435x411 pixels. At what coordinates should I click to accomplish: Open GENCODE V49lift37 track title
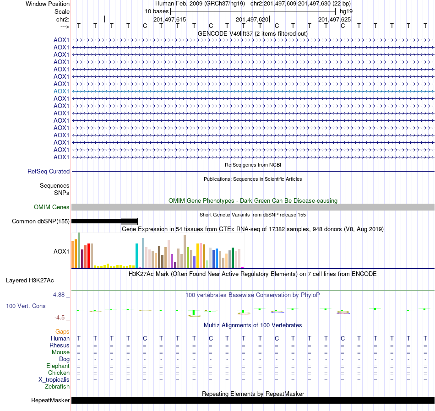click(x=252, y=33)
